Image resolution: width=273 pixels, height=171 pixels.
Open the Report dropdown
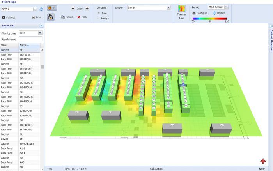click(x=168, y=8)
